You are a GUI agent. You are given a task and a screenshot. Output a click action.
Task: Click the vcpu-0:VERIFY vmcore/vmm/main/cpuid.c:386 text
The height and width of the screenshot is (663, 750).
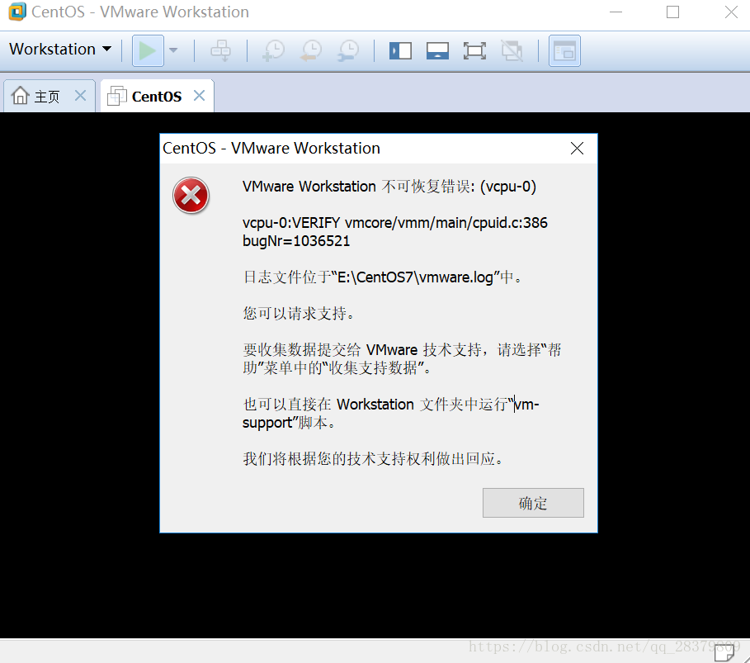[395, 223]
